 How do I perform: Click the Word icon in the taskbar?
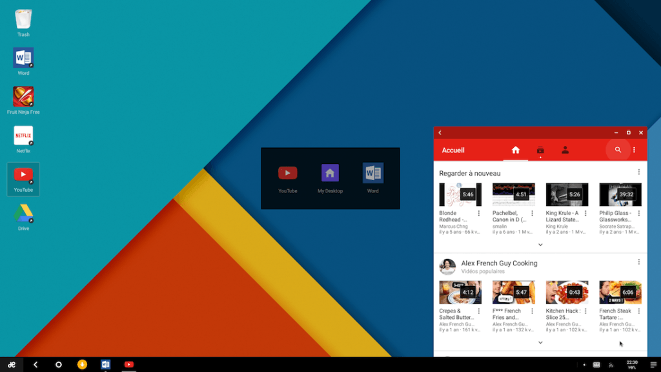point(105,364)
